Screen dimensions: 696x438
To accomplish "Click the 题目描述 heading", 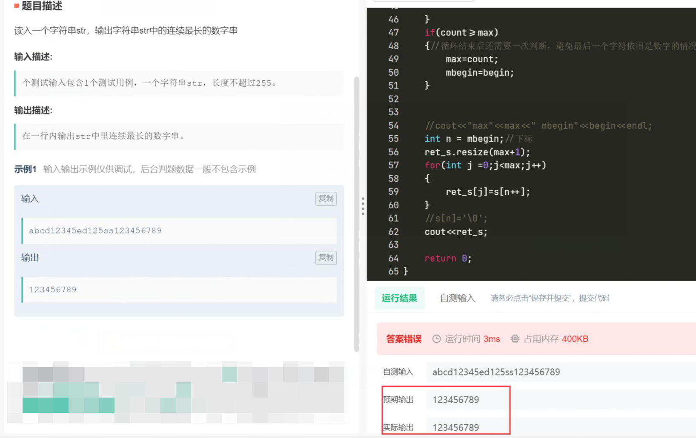I will (42, 6).
